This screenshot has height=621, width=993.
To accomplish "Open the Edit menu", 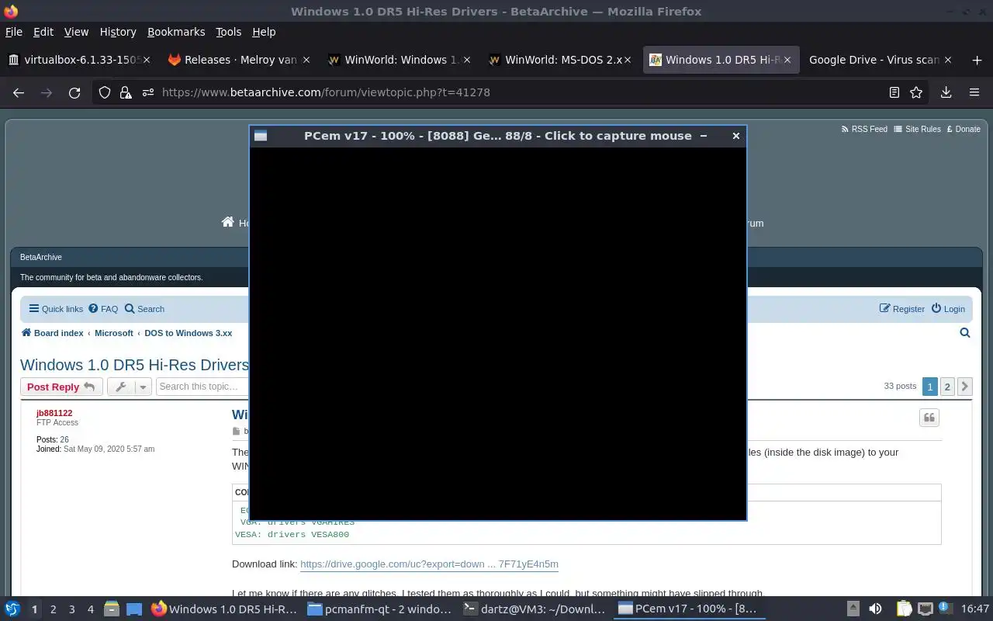I will click(x=43, y=32).
